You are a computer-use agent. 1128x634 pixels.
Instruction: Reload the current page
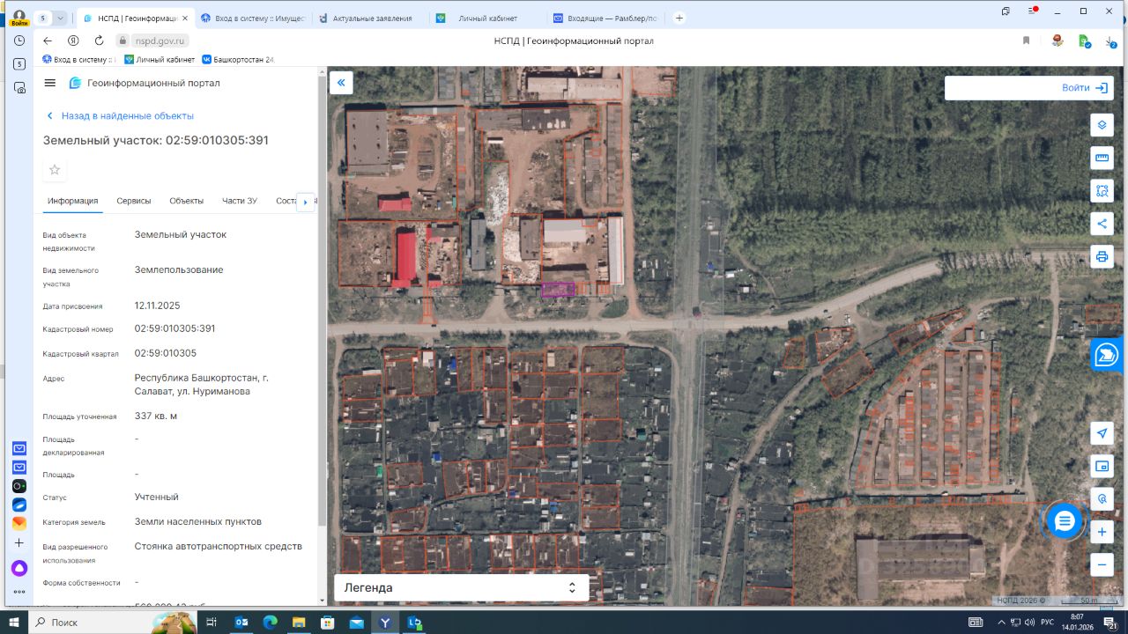pos(99,41)
